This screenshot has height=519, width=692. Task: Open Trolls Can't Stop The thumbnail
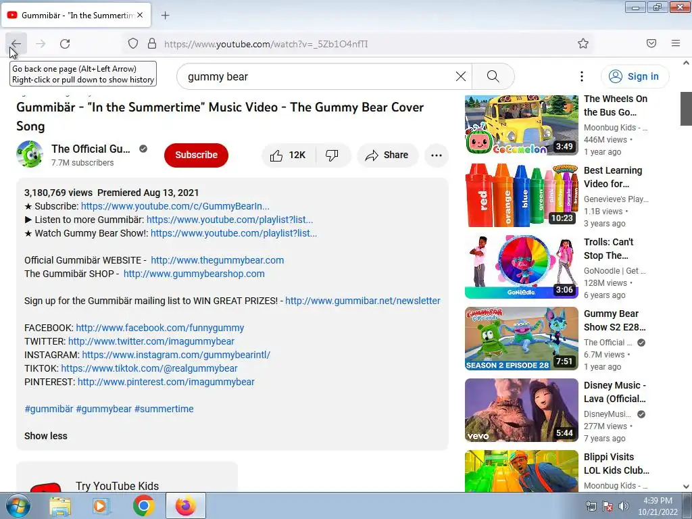tap(521, 266)
